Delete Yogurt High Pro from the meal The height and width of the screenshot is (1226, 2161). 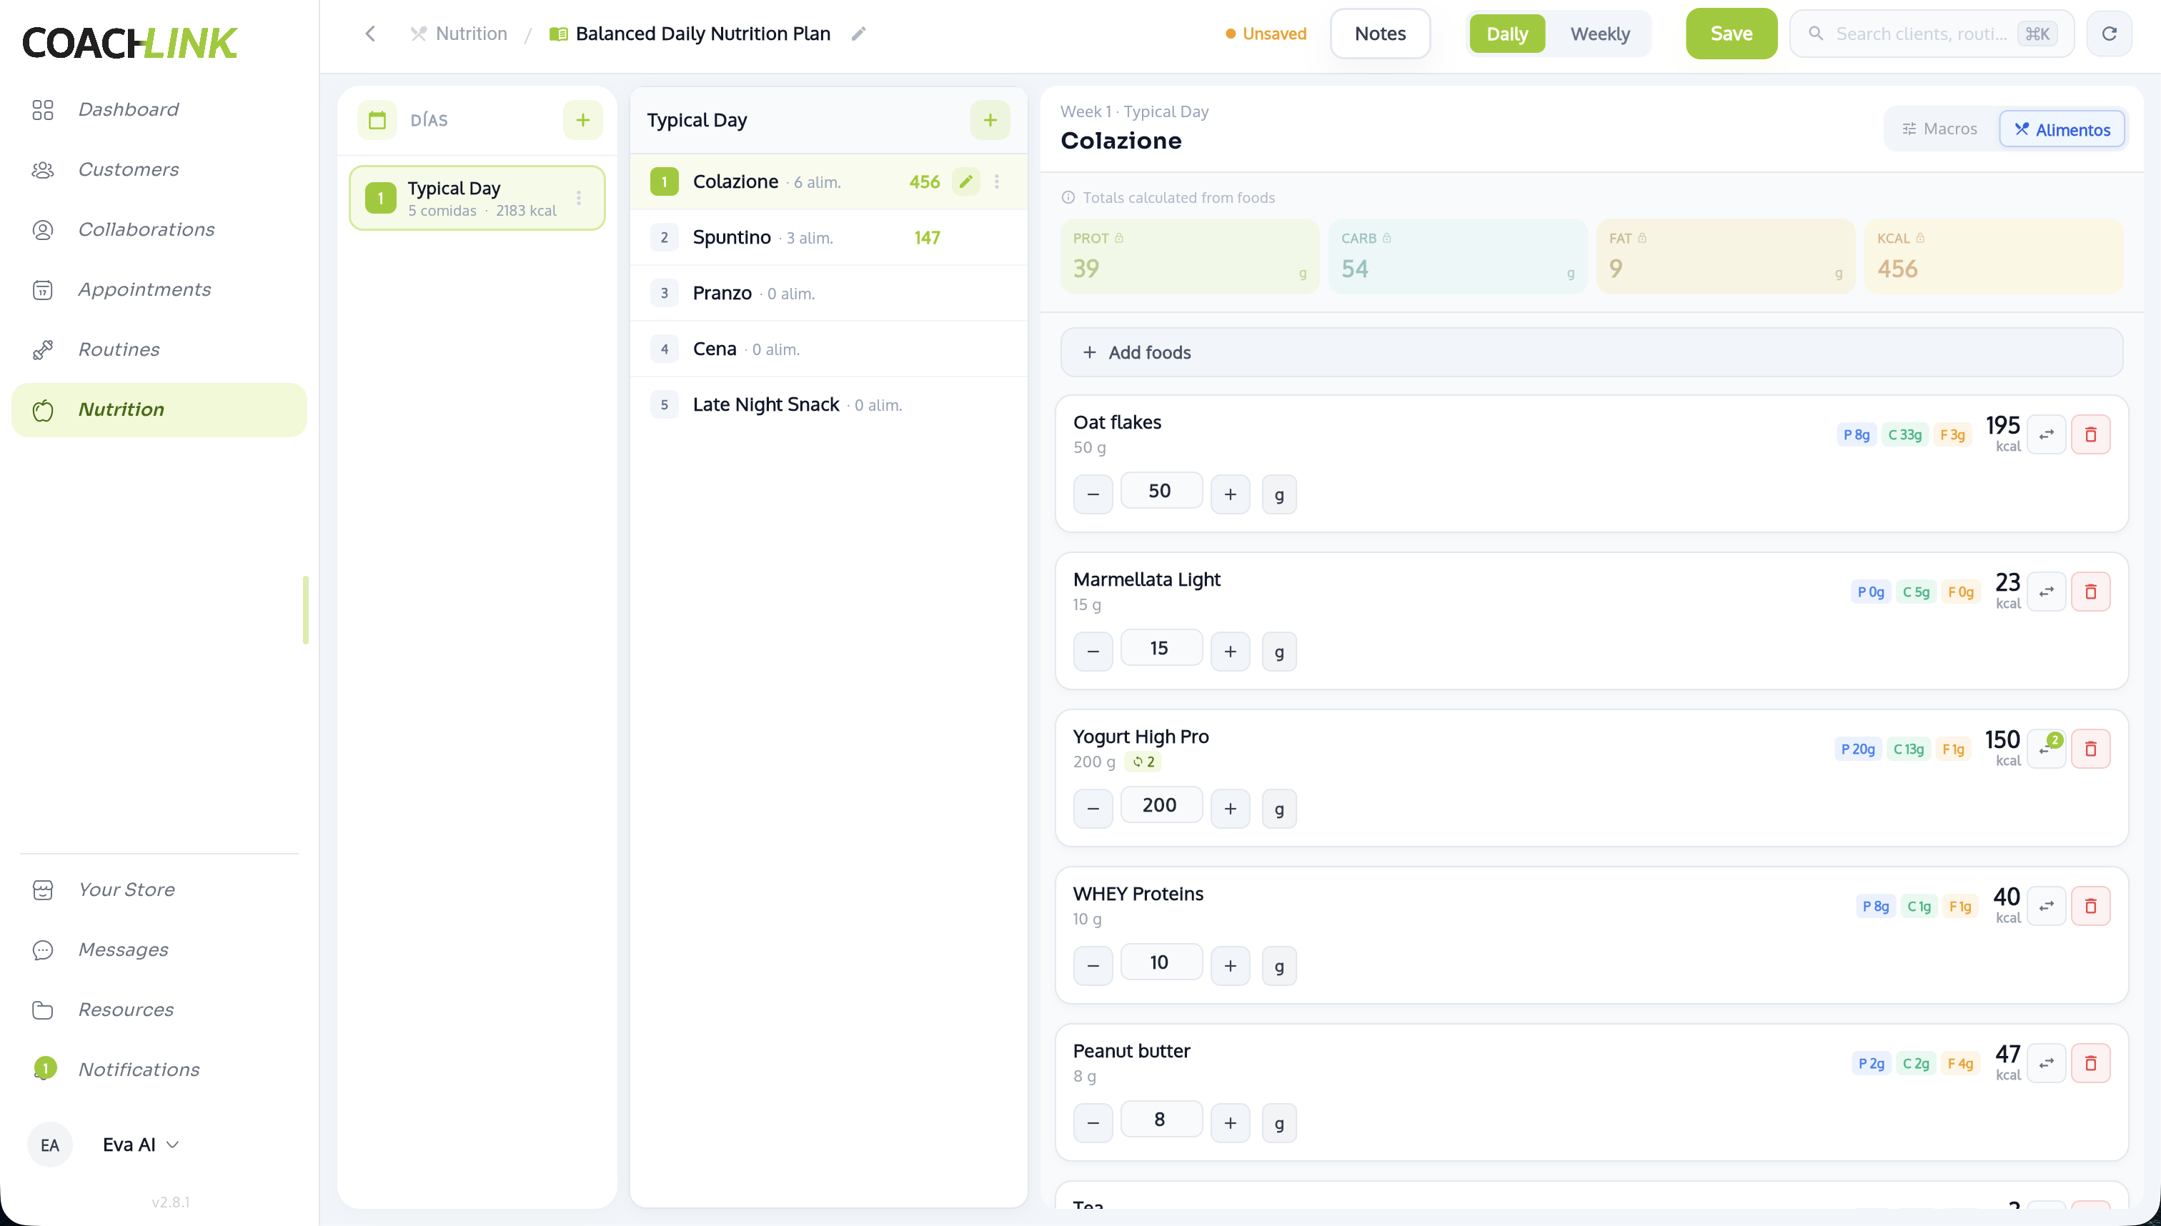[2090, 749]
